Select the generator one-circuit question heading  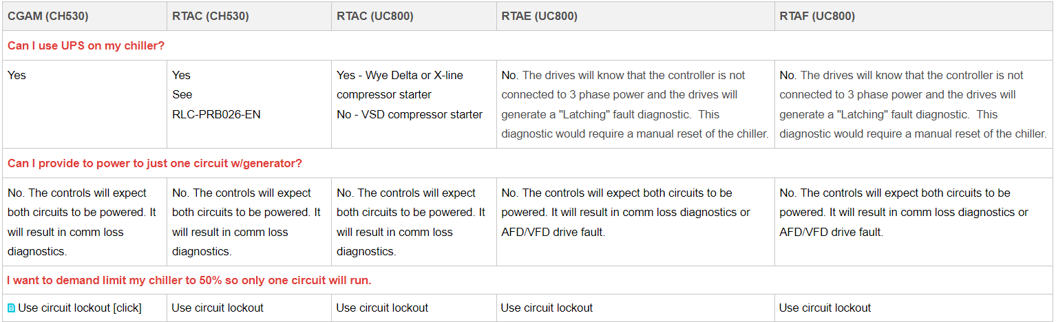(155, 164)
